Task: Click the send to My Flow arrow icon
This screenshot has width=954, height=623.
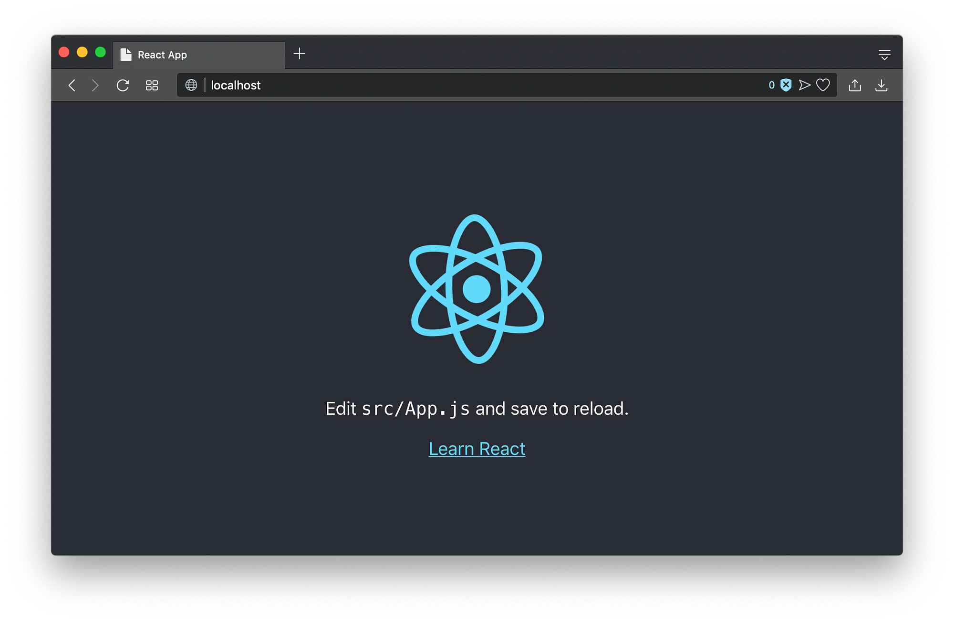Action: point(804,85)
